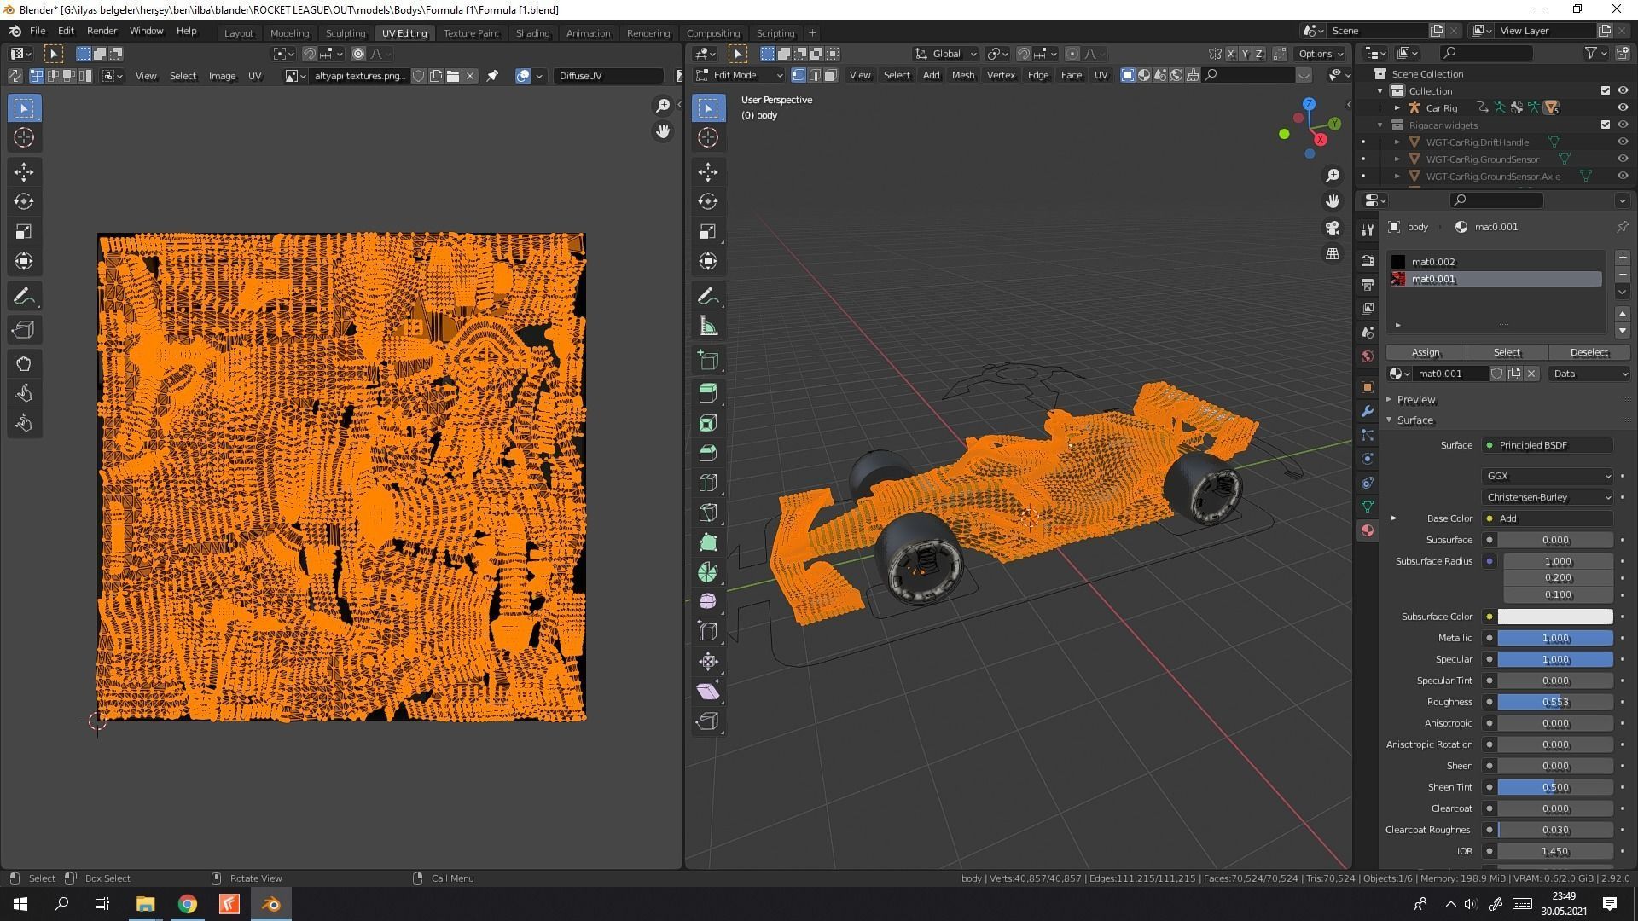Open Modifier properties wrench tab
This screenshot has width=1638, height=921.
[1368, 412]
